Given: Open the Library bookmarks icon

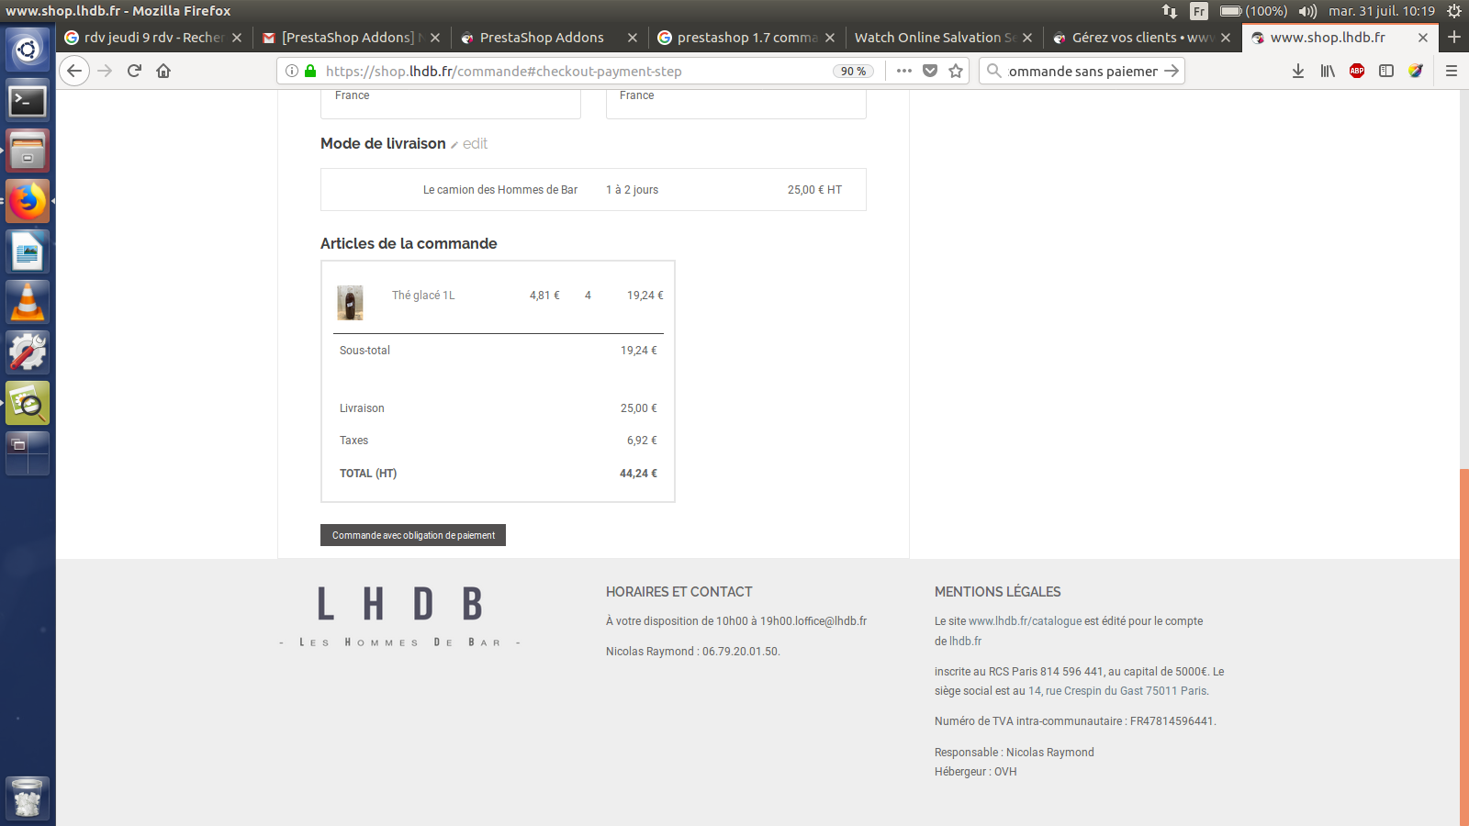Looking at the screenshot, I should (x=1328, y=71).
